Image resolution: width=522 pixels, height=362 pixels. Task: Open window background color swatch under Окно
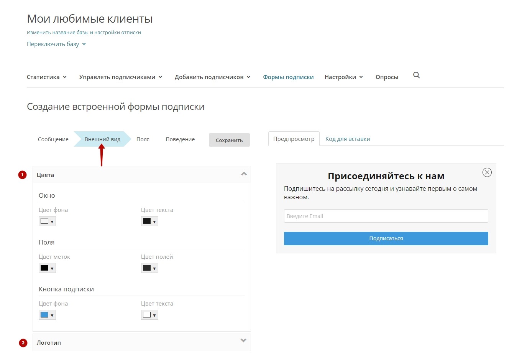(47, 221)
